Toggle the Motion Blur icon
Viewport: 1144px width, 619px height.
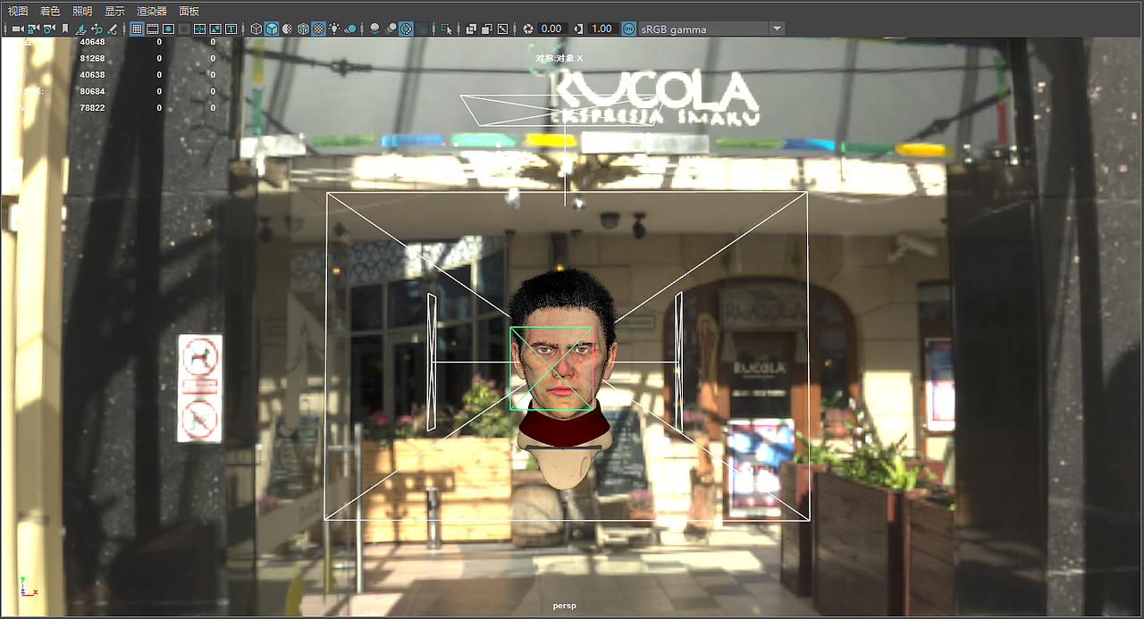click(391, 29)
